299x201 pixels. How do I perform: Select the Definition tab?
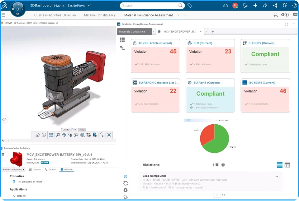tap(67, 170)
